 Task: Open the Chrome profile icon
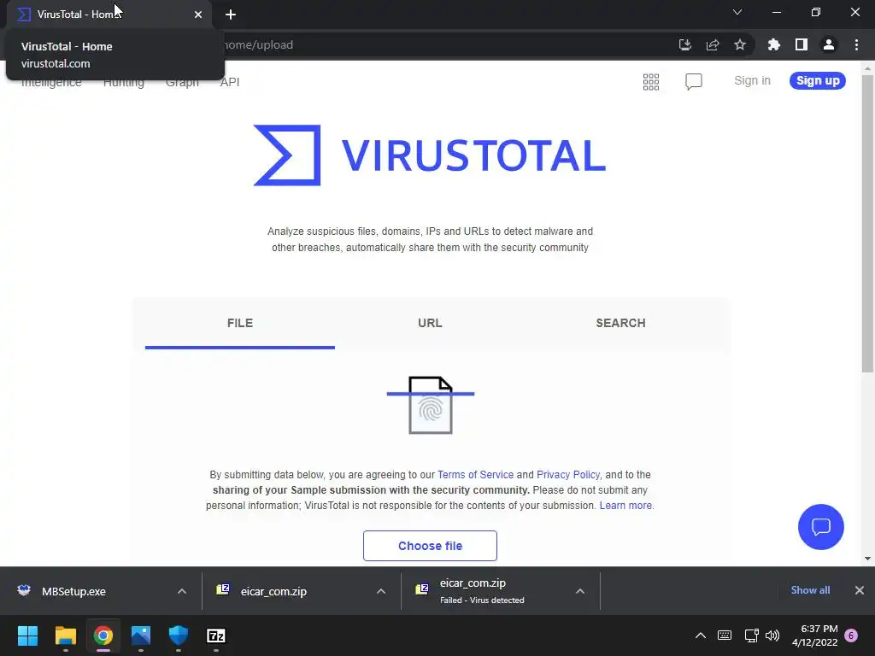829,44
